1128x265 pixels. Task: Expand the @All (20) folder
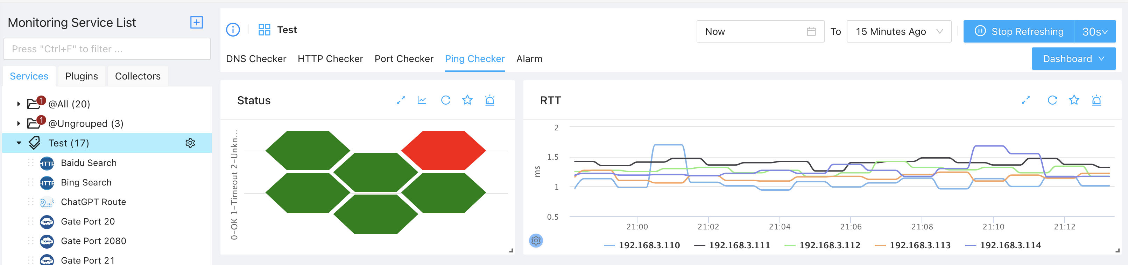(x=19, y=104)
